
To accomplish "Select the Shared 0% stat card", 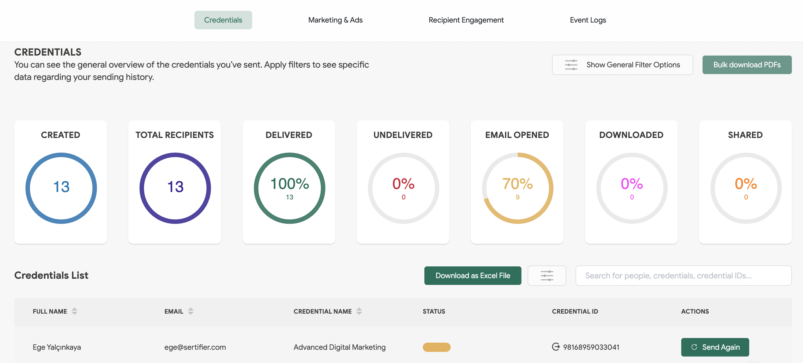I will click(x=745, y=182).
